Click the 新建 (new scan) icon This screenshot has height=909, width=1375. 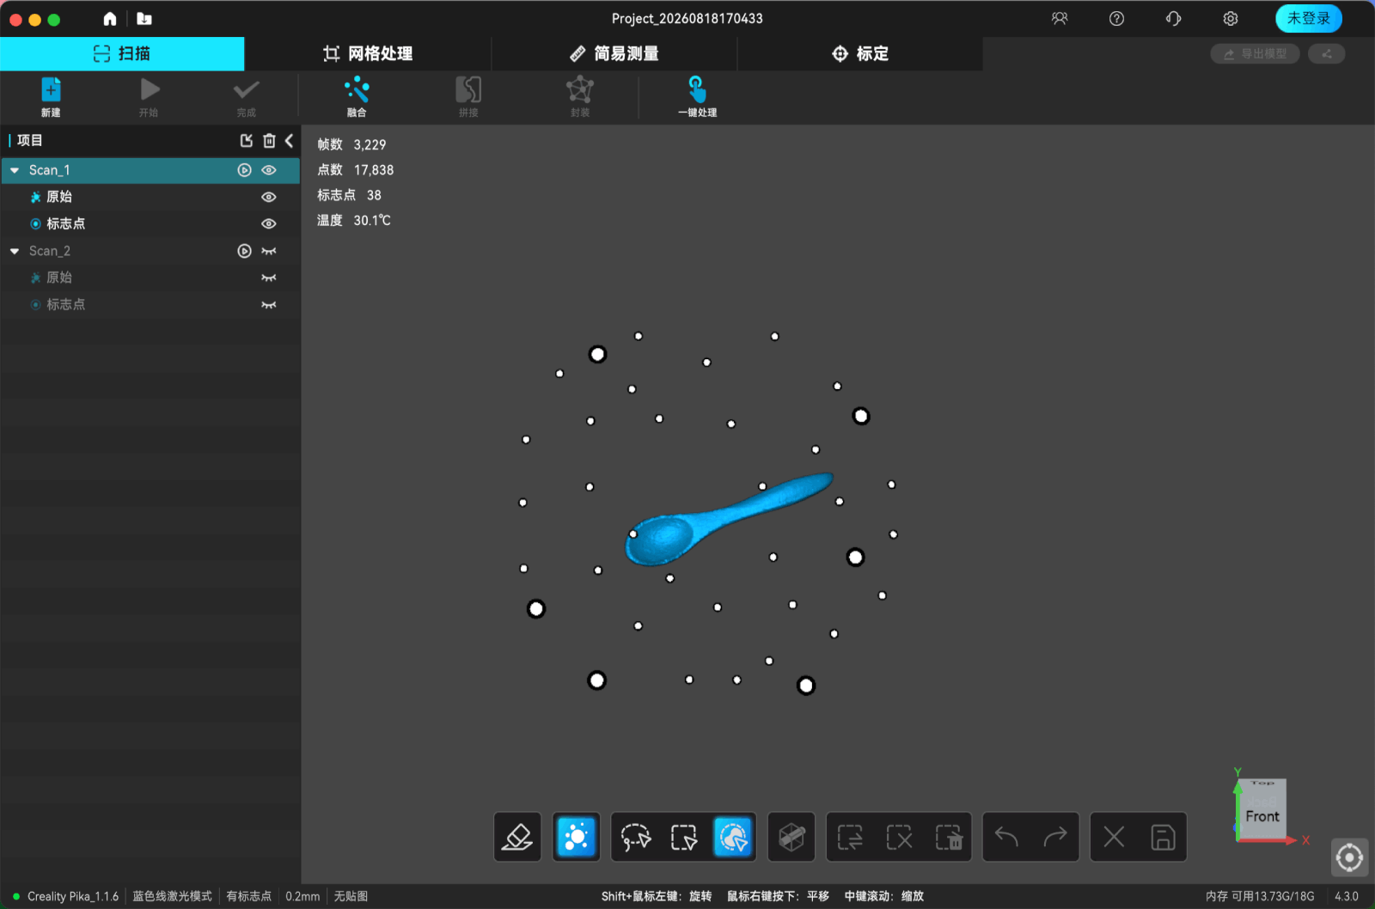(51, 90)
